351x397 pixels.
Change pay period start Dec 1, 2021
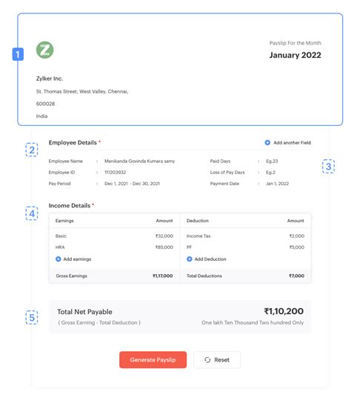[116, 184]
